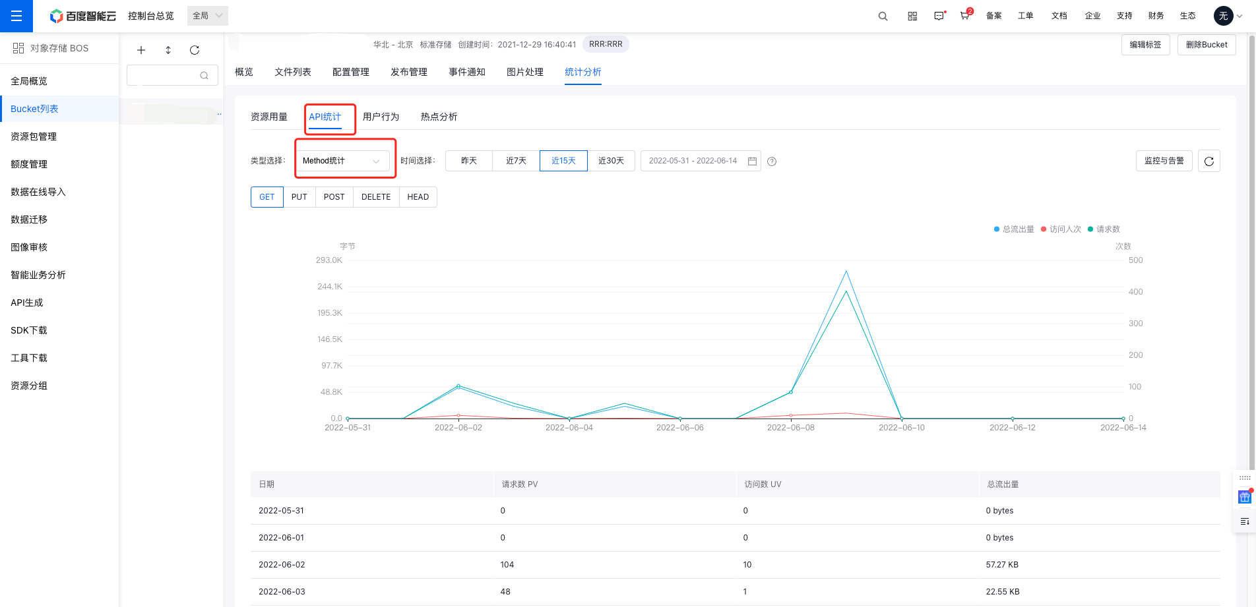Open the 财务 top menu
The height and width of the screenshot is (607, 1256).
tap(1156, 16)
